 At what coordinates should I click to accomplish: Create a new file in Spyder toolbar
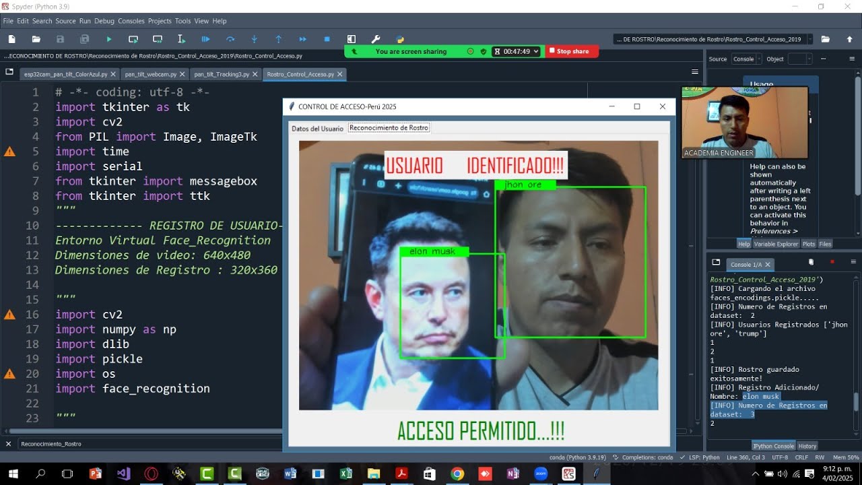(12, 39)
